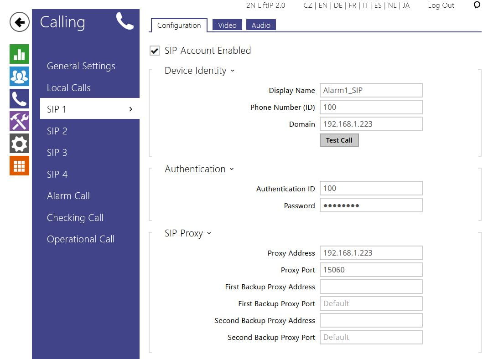This screenshot has width=488, height=359.
Task: Switch language to FR
Action: (352, 5)
